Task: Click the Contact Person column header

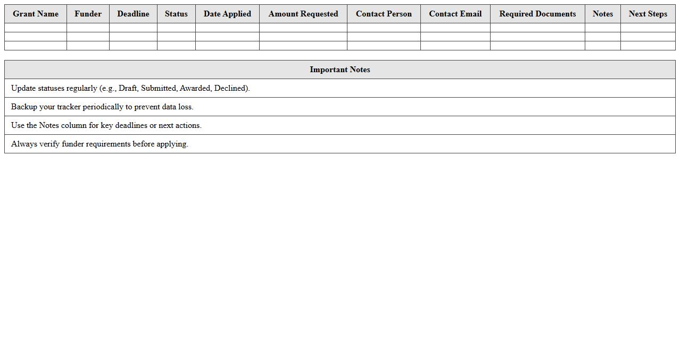Action: coord(384,14)
